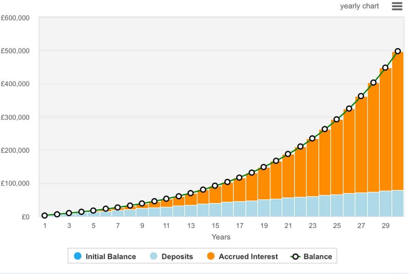Select the year 1 balance marker
The width and height of the screenshot is (409, 274).
[45, 216]
